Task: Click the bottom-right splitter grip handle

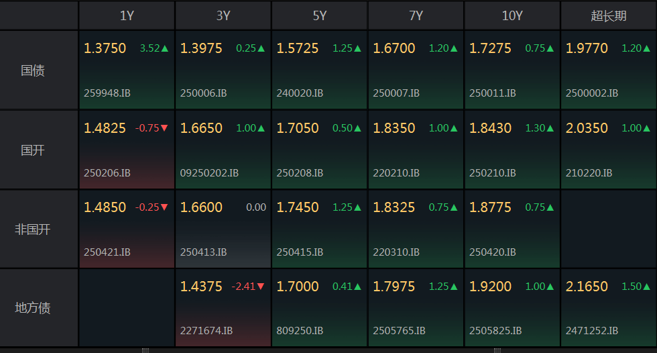Action: point(497,350)
